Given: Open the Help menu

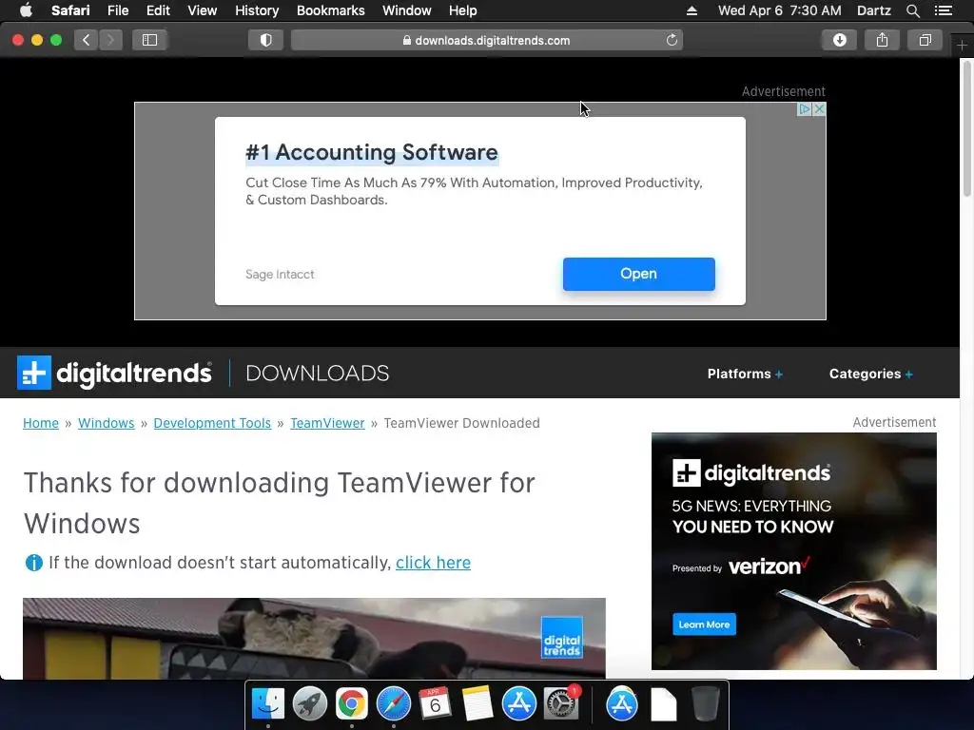Looking at the screenshot, I should pyautogui.click(x=463, y=10).
